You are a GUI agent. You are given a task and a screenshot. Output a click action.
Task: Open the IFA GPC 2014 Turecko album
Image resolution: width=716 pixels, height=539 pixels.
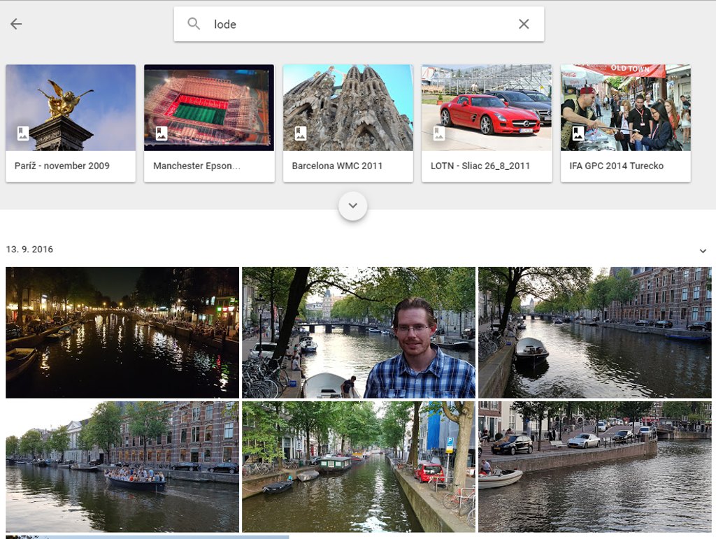[625, 123]
